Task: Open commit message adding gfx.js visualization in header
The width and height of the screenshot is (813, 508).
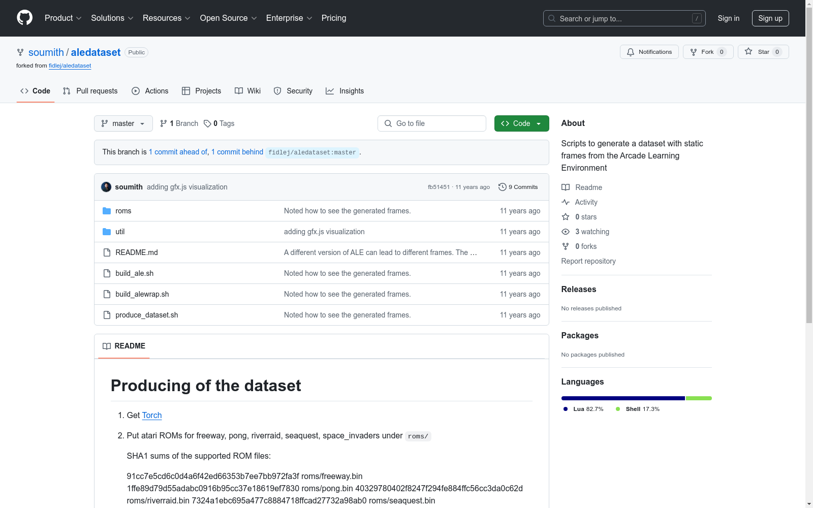Action: [187, 187]
